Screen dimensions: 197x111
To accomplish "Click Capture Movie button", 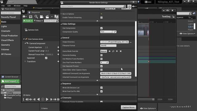I will (x=128, y=107).
